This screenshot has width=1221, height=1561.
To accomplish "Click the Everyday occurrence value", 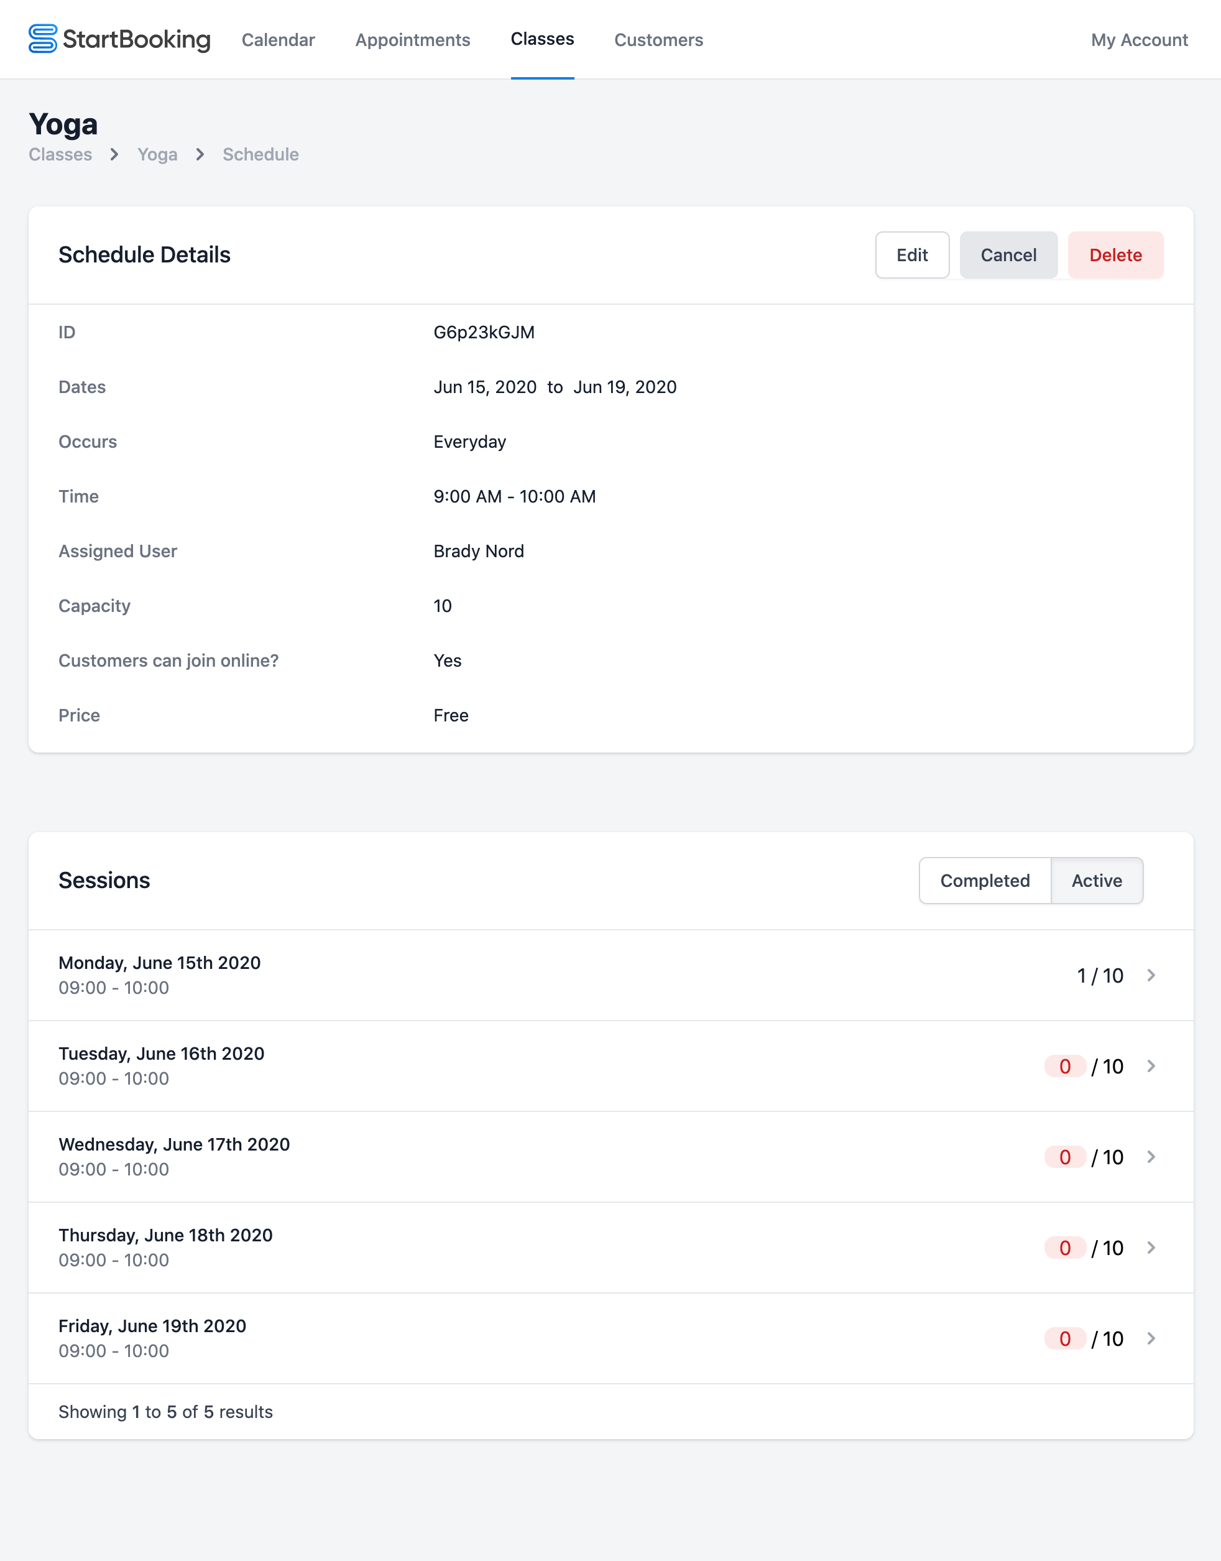I will click(x=469, y=442).
